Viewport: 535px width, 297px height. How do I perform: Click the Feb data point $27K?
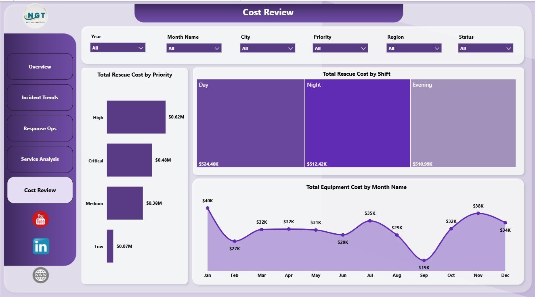pyautogui.click(x=235, y=241)
